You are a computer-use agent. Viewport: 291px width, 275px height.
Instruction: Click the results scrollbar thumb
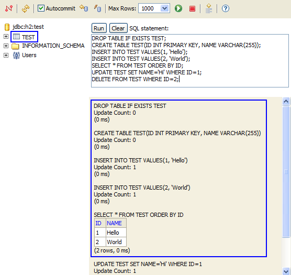(286, 172)
